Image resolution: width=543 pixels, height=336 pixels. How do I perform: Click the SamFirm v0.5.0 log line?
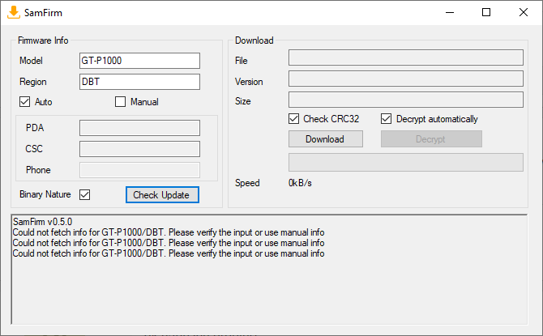tap(43, 222)
